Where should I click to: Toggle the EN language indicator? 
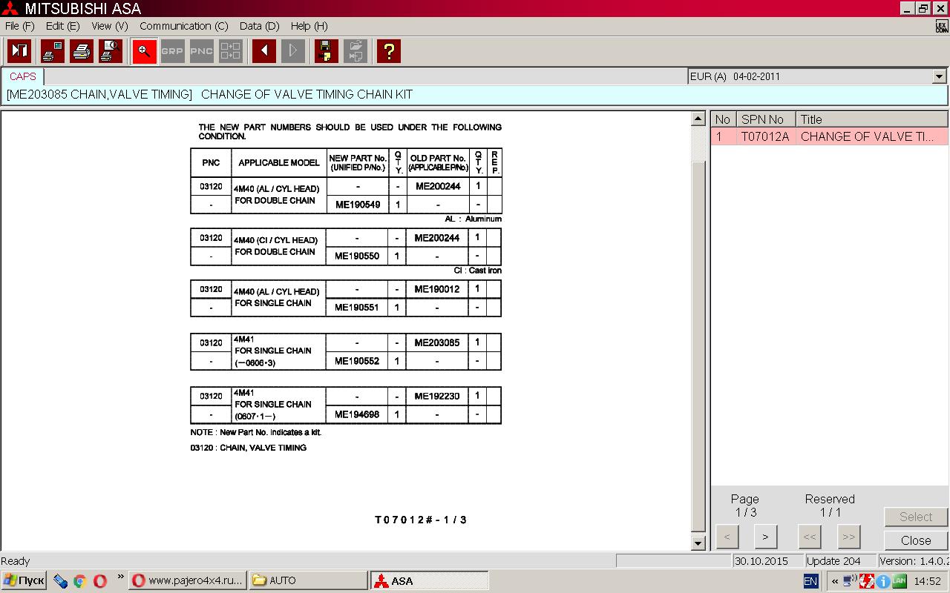(810, 581)
